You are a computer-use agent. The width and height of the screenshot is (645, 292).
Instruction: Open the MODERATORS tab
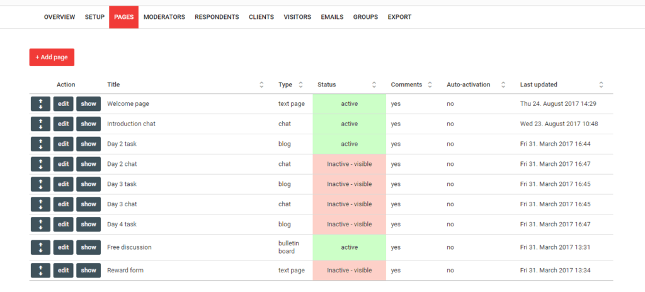(164, 17)
